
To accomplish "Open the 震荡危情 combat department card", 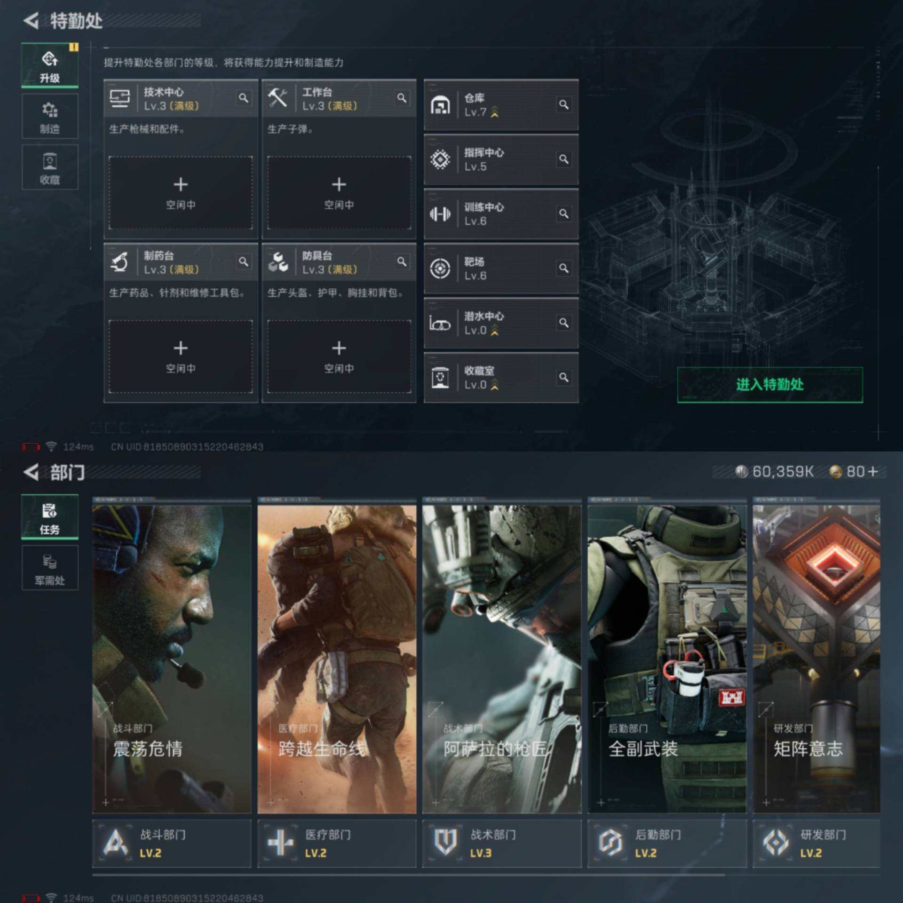I will pos(172,658).
